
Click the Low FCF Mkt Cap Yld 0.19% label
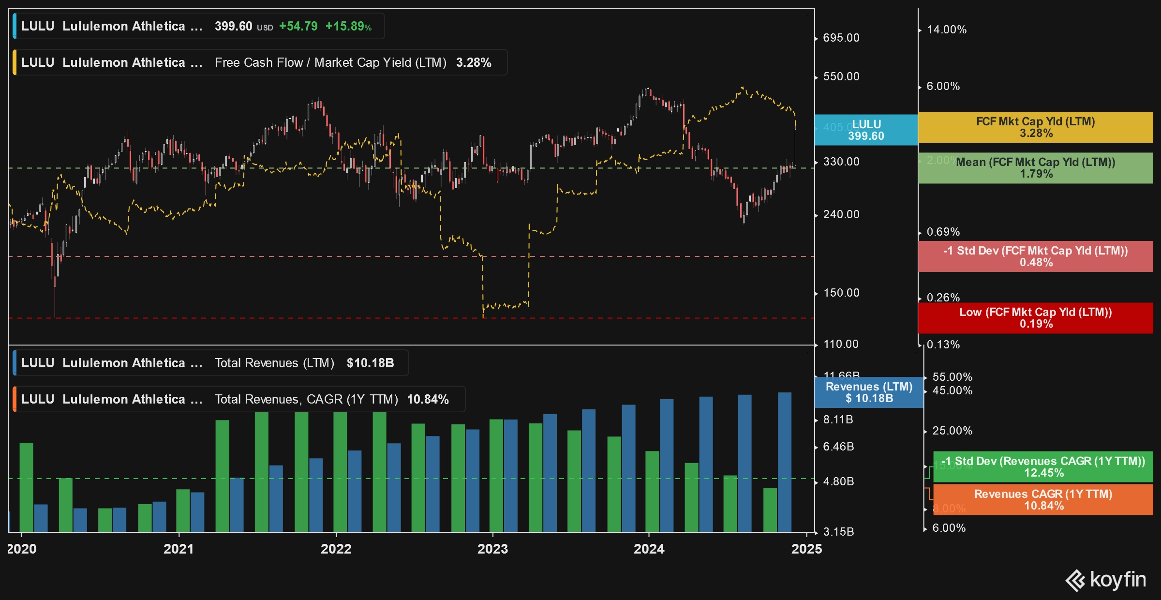[x=1036, y=318]
